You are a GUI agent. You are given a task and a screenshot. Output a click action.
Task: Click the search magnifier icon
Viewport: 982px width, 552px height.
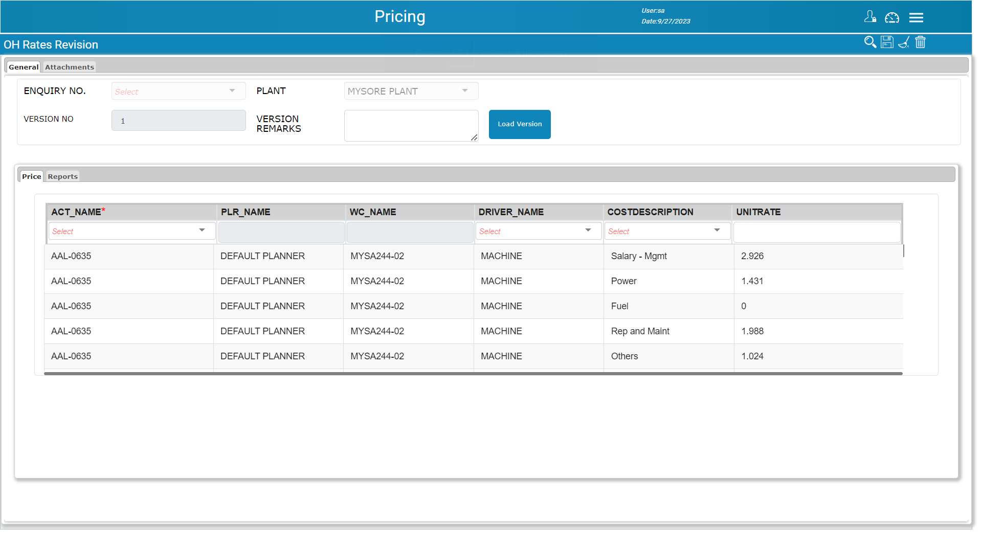[x=870, y=42]
